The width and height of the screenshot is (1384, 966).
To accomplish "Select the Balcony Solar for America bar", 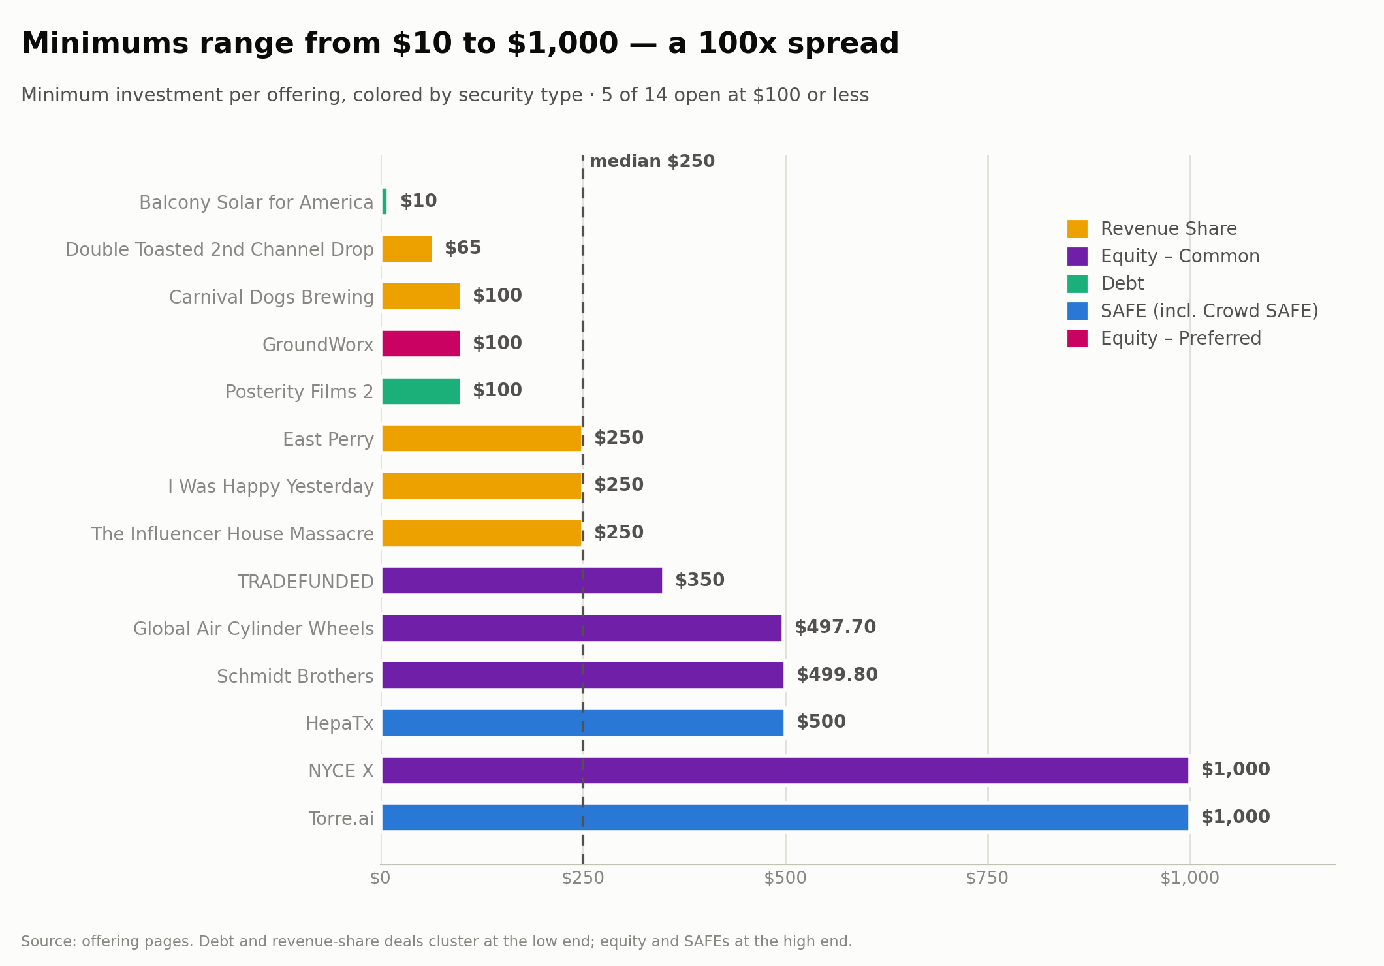I will 385,202.
